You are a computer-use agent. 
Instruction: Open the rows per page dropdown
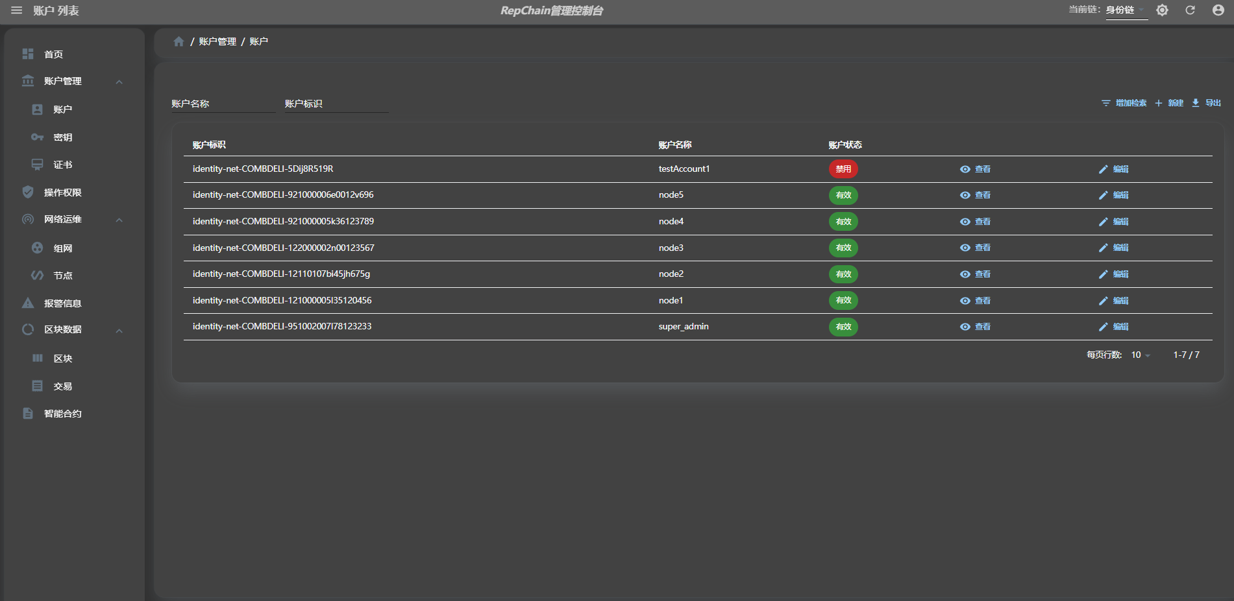(x=1141, y=355)
